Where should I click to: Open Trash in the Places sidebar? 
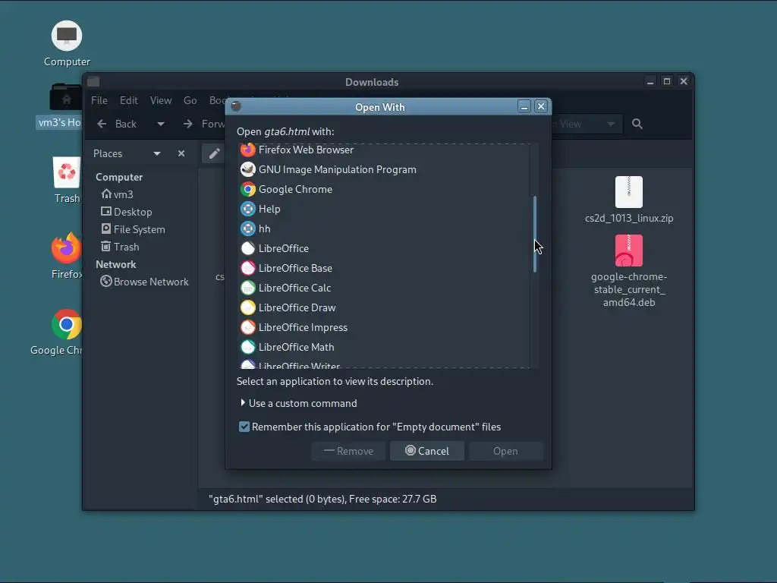tap(121, 247)
